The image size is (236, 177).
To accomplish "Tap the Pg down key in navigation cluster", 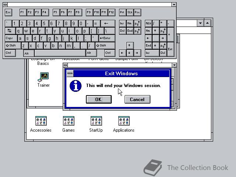I will click(x=138, y=31).
